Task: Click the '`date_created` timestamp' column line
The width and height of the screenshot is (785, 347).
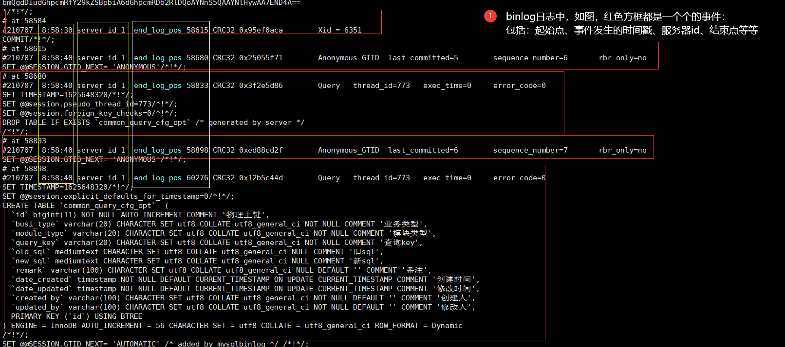Action: 245,279
